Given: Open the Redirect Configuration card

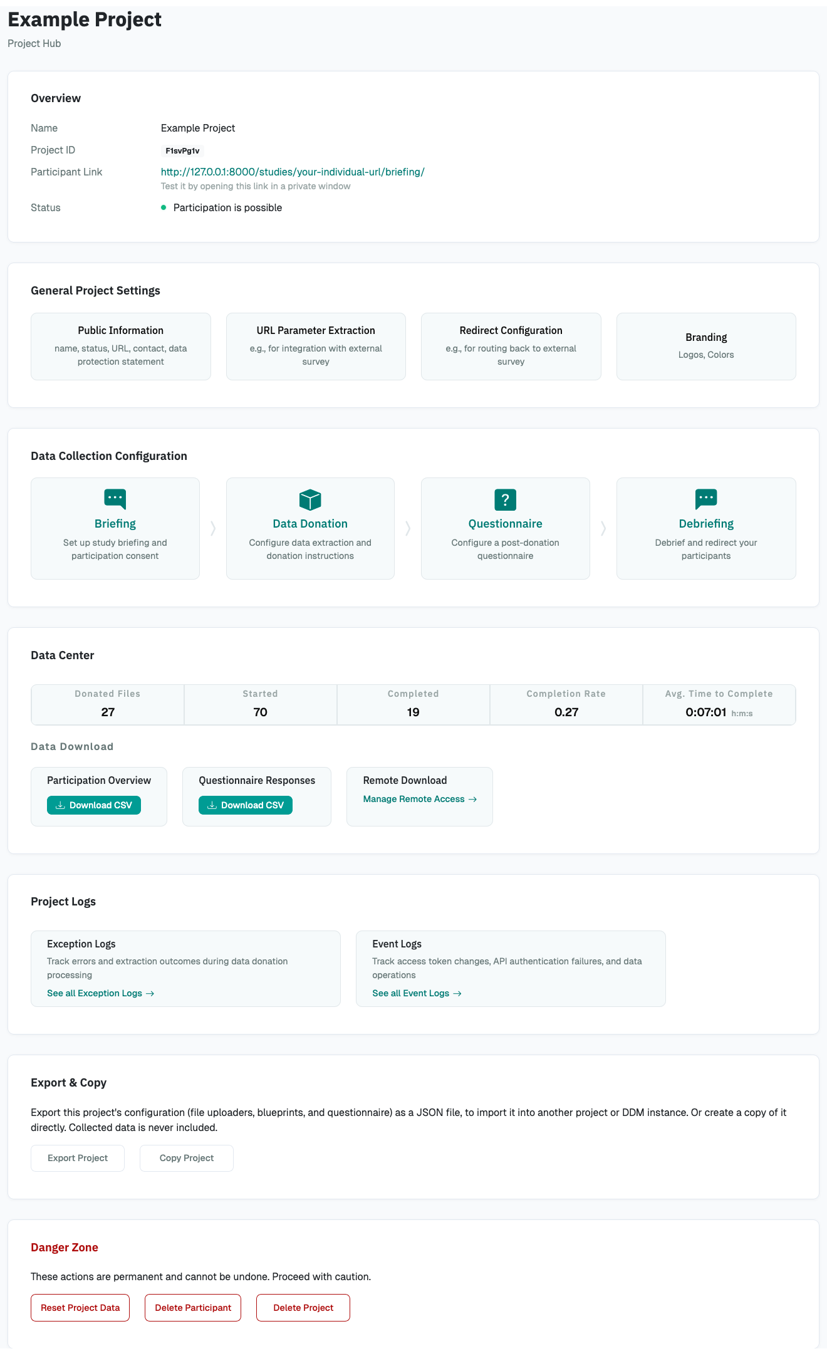Looking at the screenshot, I should click(511, 347).
